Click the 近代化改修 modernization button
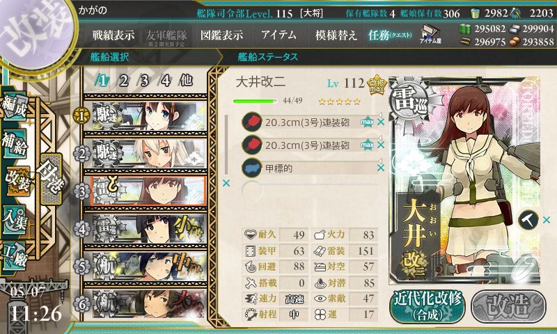This screenshot has width=557, height=334. tap(427, 307)
